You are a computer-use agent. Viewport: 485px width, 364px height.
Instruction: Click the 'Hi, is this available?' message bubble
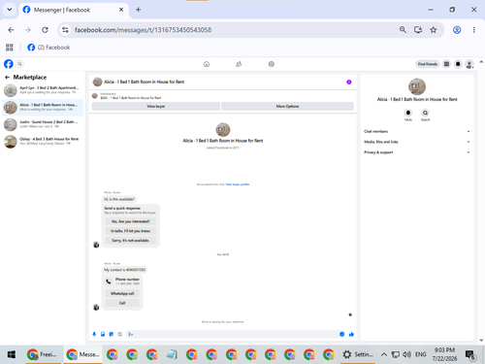(119, 199)
